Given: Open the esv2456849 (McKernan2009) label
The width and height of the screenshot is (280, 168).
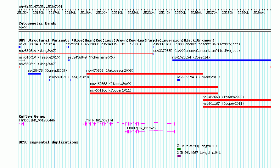Looking at the screenshot, I should pyautogui.click(x=91, y=57).
